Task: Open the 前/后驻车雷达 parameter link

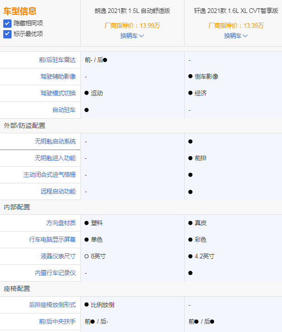Action: click(57, 60)
